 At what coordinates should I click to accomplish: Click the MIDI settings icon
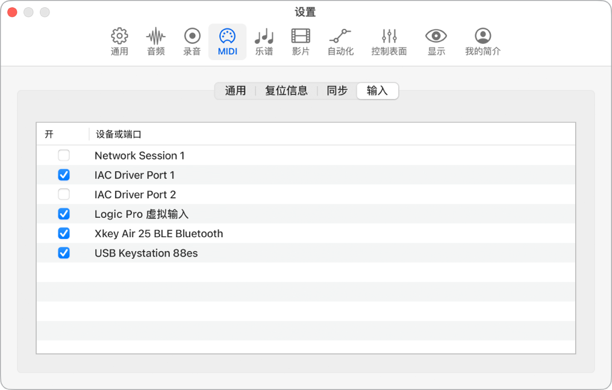click(227, 42)
